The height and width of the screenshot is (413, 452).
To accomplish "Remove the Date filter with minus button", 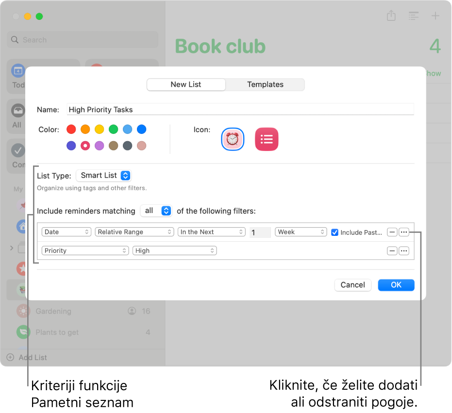I will point(392,232).
